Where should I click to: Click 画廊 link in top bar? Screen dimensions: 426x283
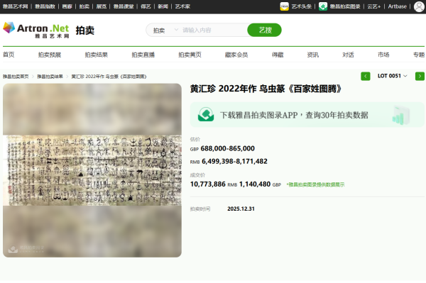pyautogui.click(x=67, y=6)
